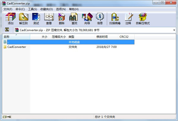
Task: Click the CadConverter folder icon
Action: 5,47
